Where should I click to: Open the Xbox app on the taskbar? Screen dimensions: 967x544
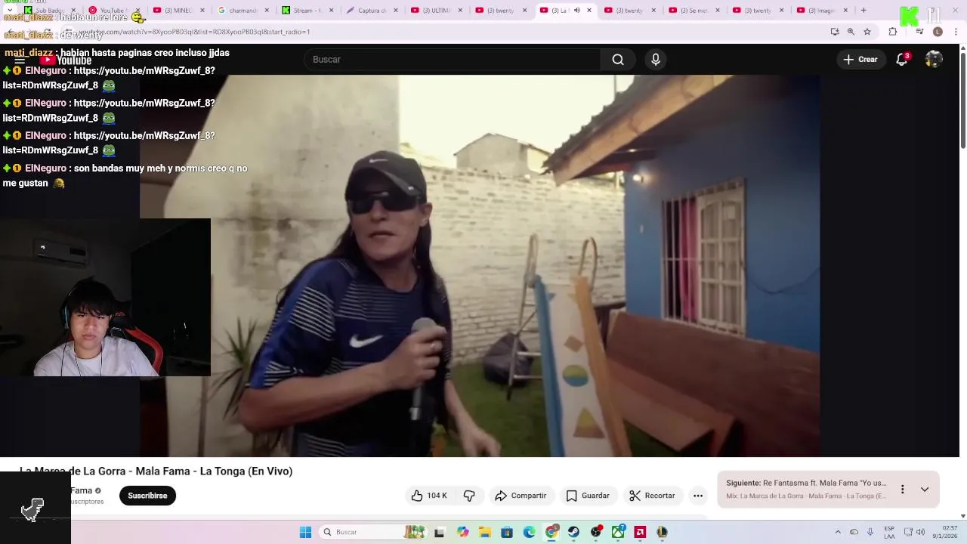pyautogui.click(x=618, y=532)
